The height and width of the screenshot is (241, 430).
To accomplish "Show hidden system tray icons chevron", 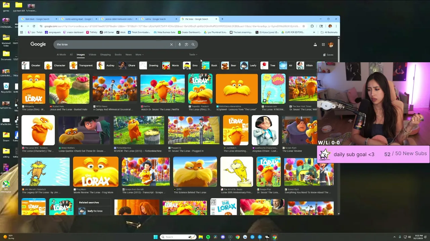I will pyautogui.click(x=394, y=237).
